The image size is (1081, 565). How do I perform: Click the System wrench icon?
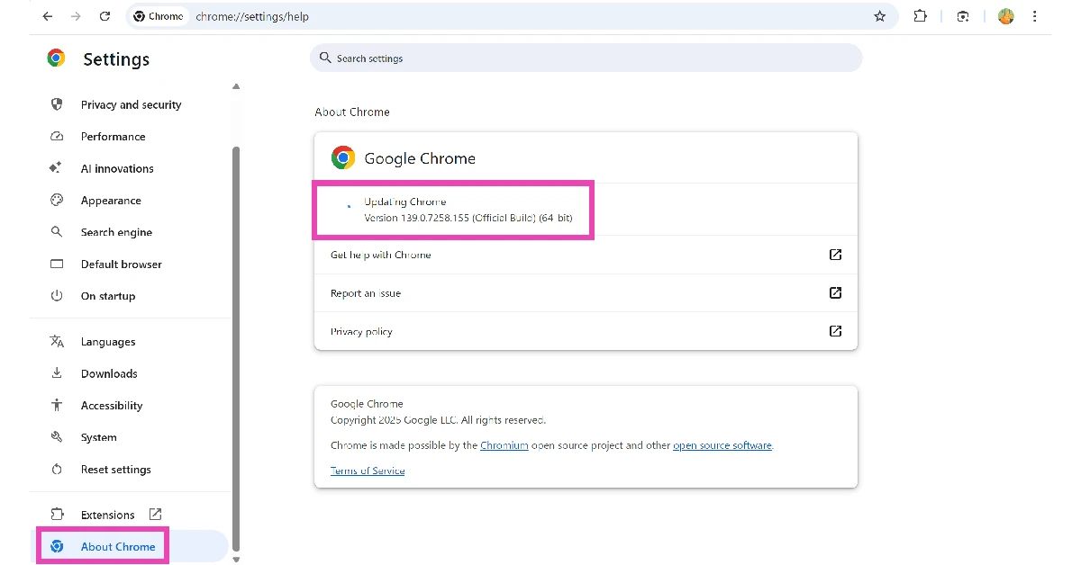tap(57, 437)
